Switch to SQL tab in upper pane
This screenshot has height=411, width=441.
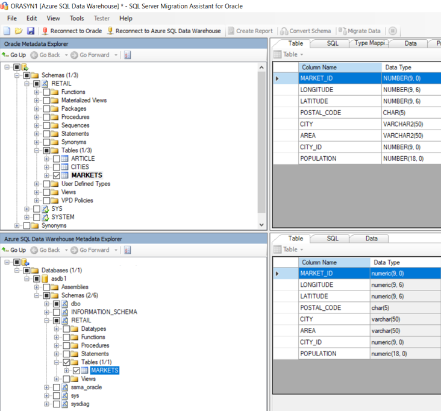[333, 43]
